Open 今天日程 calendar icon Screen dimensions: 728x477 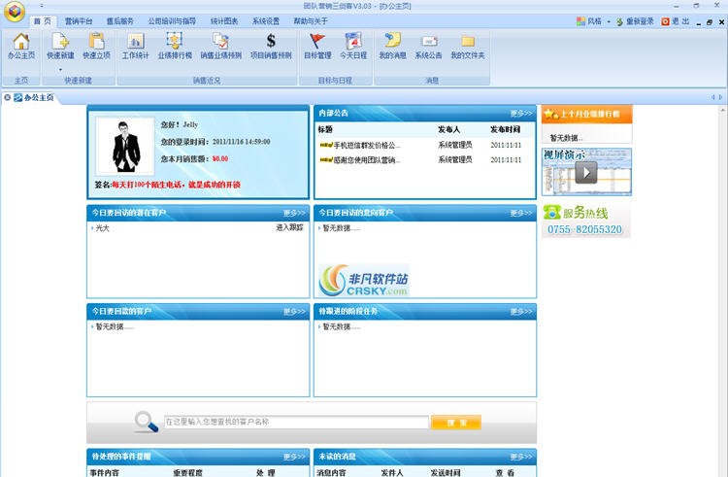353,41
